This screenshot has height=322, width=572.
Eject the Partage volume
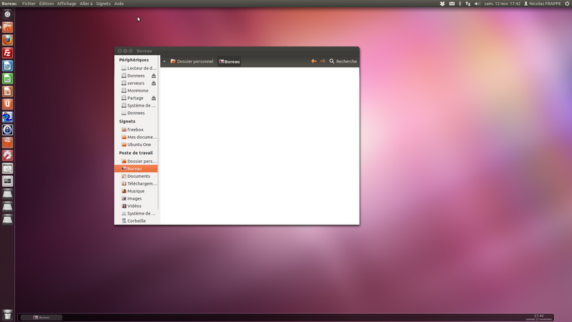pos(154,98)
